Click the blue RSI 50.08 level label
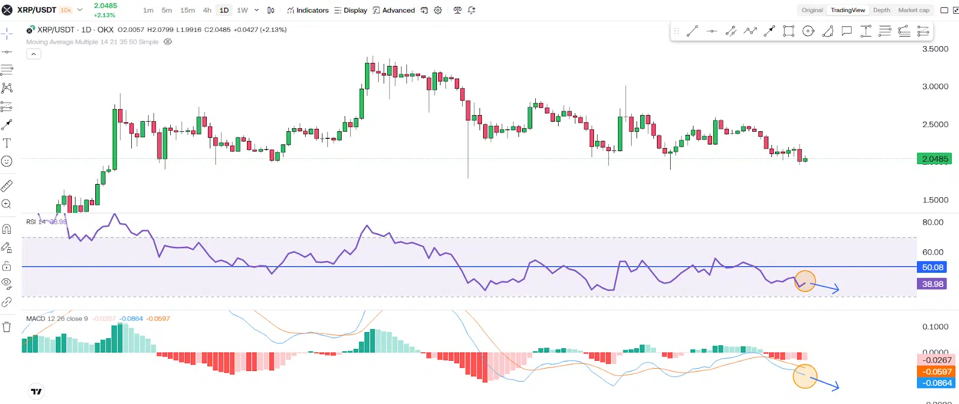The height and width of the screenshot is (404, 959). click(932, 267)
